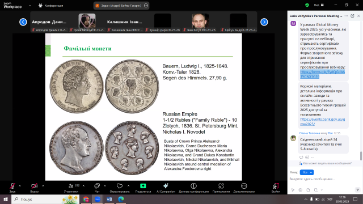Viewport: 363px width, 204px height.
Task: Reply to Східненський ліцей message
Action: pos(301,158)
